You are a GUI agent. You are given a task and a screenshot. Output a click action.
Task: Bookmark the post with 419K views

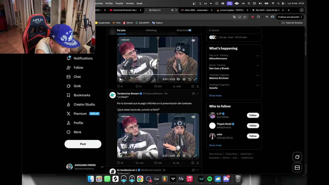(193, 86)
